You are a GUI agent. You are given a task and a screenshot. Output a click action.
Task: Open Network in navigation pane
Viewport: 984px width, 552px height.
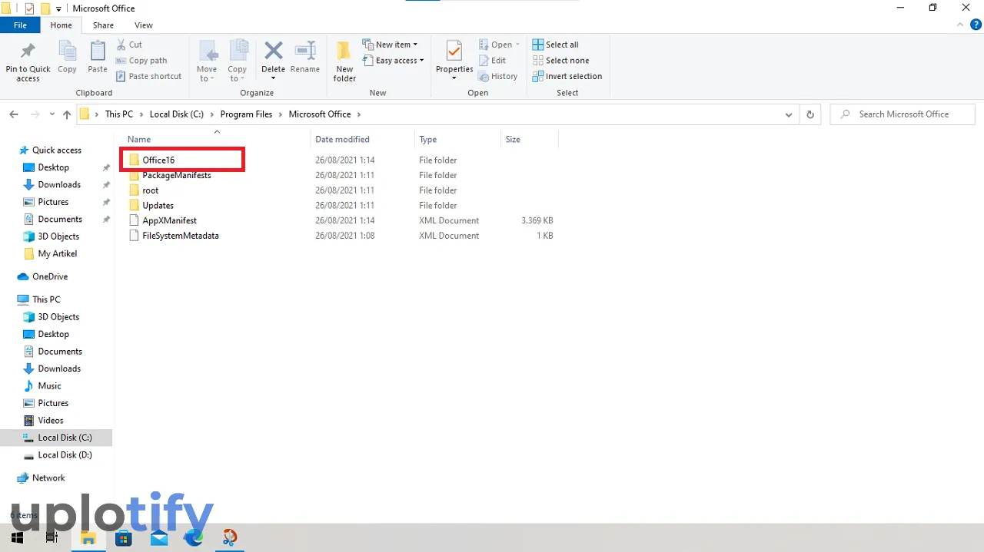click(x=48, y=478)
